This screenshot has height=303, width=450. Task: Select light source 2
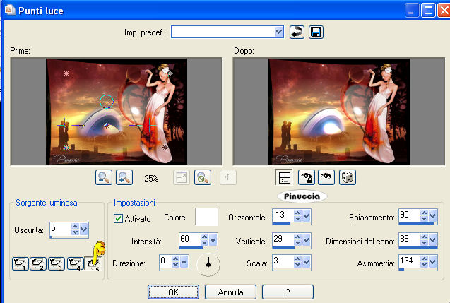pos(38,263)
